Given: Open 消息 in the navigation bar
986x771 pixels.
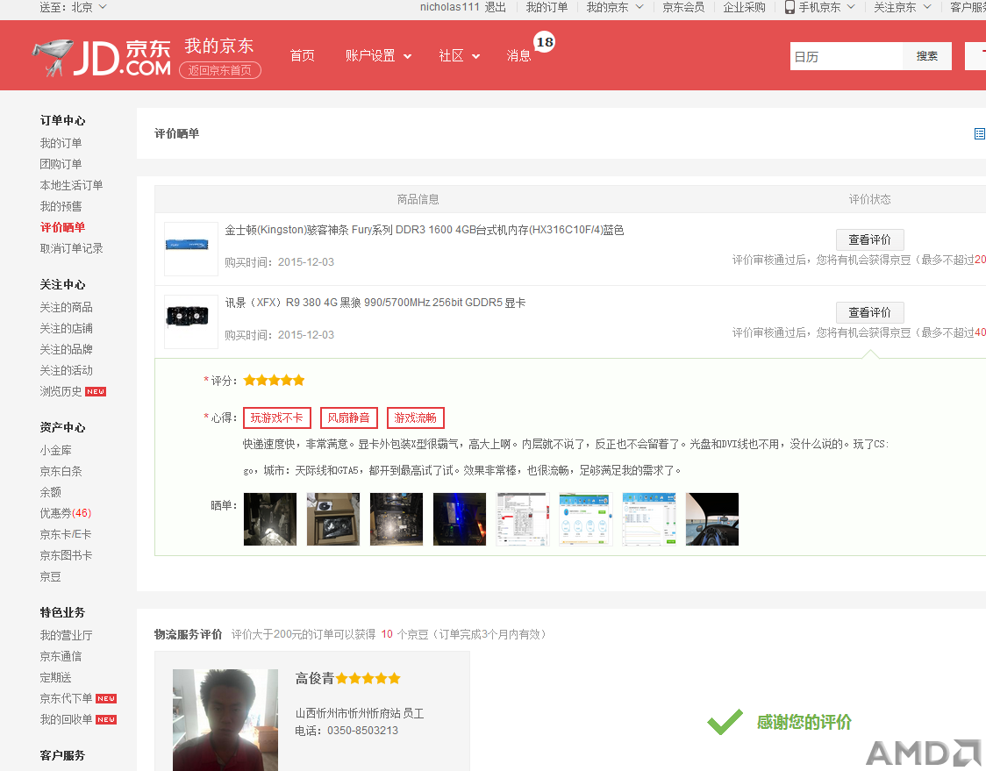Looking at the screenshot, I should pyautogui.click(x=518, y=56).
